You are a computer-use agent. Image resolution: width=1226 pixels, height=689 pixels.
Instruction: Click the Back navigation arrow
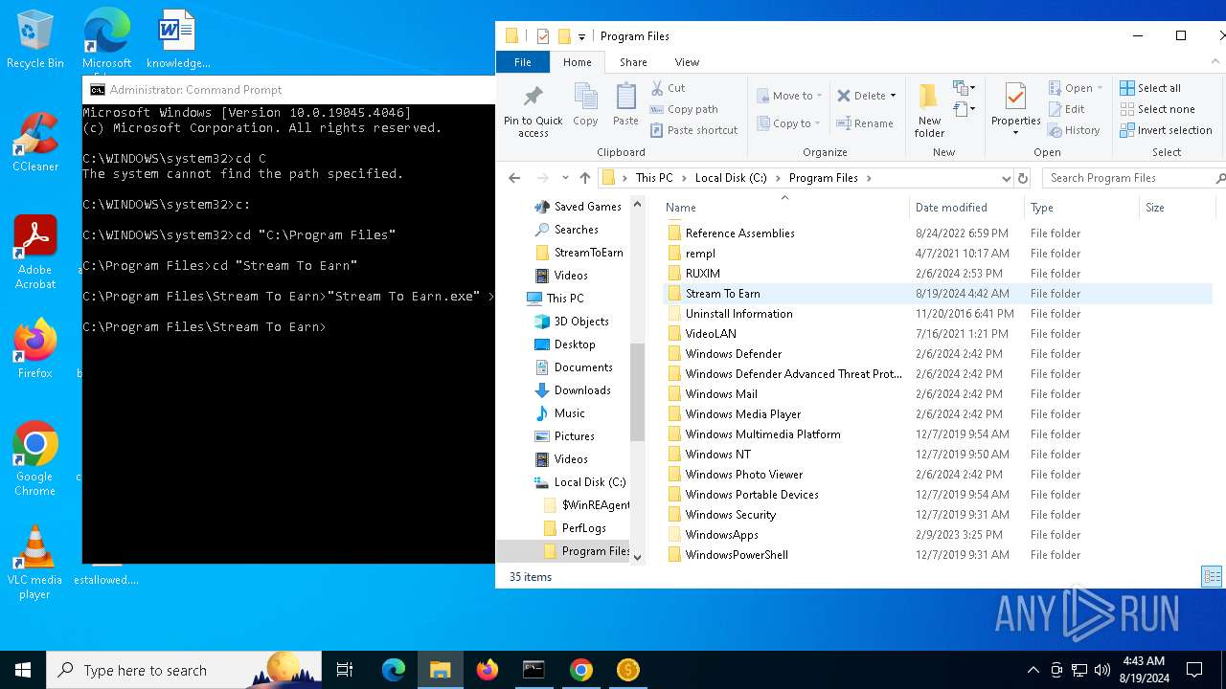pos(514,178)
